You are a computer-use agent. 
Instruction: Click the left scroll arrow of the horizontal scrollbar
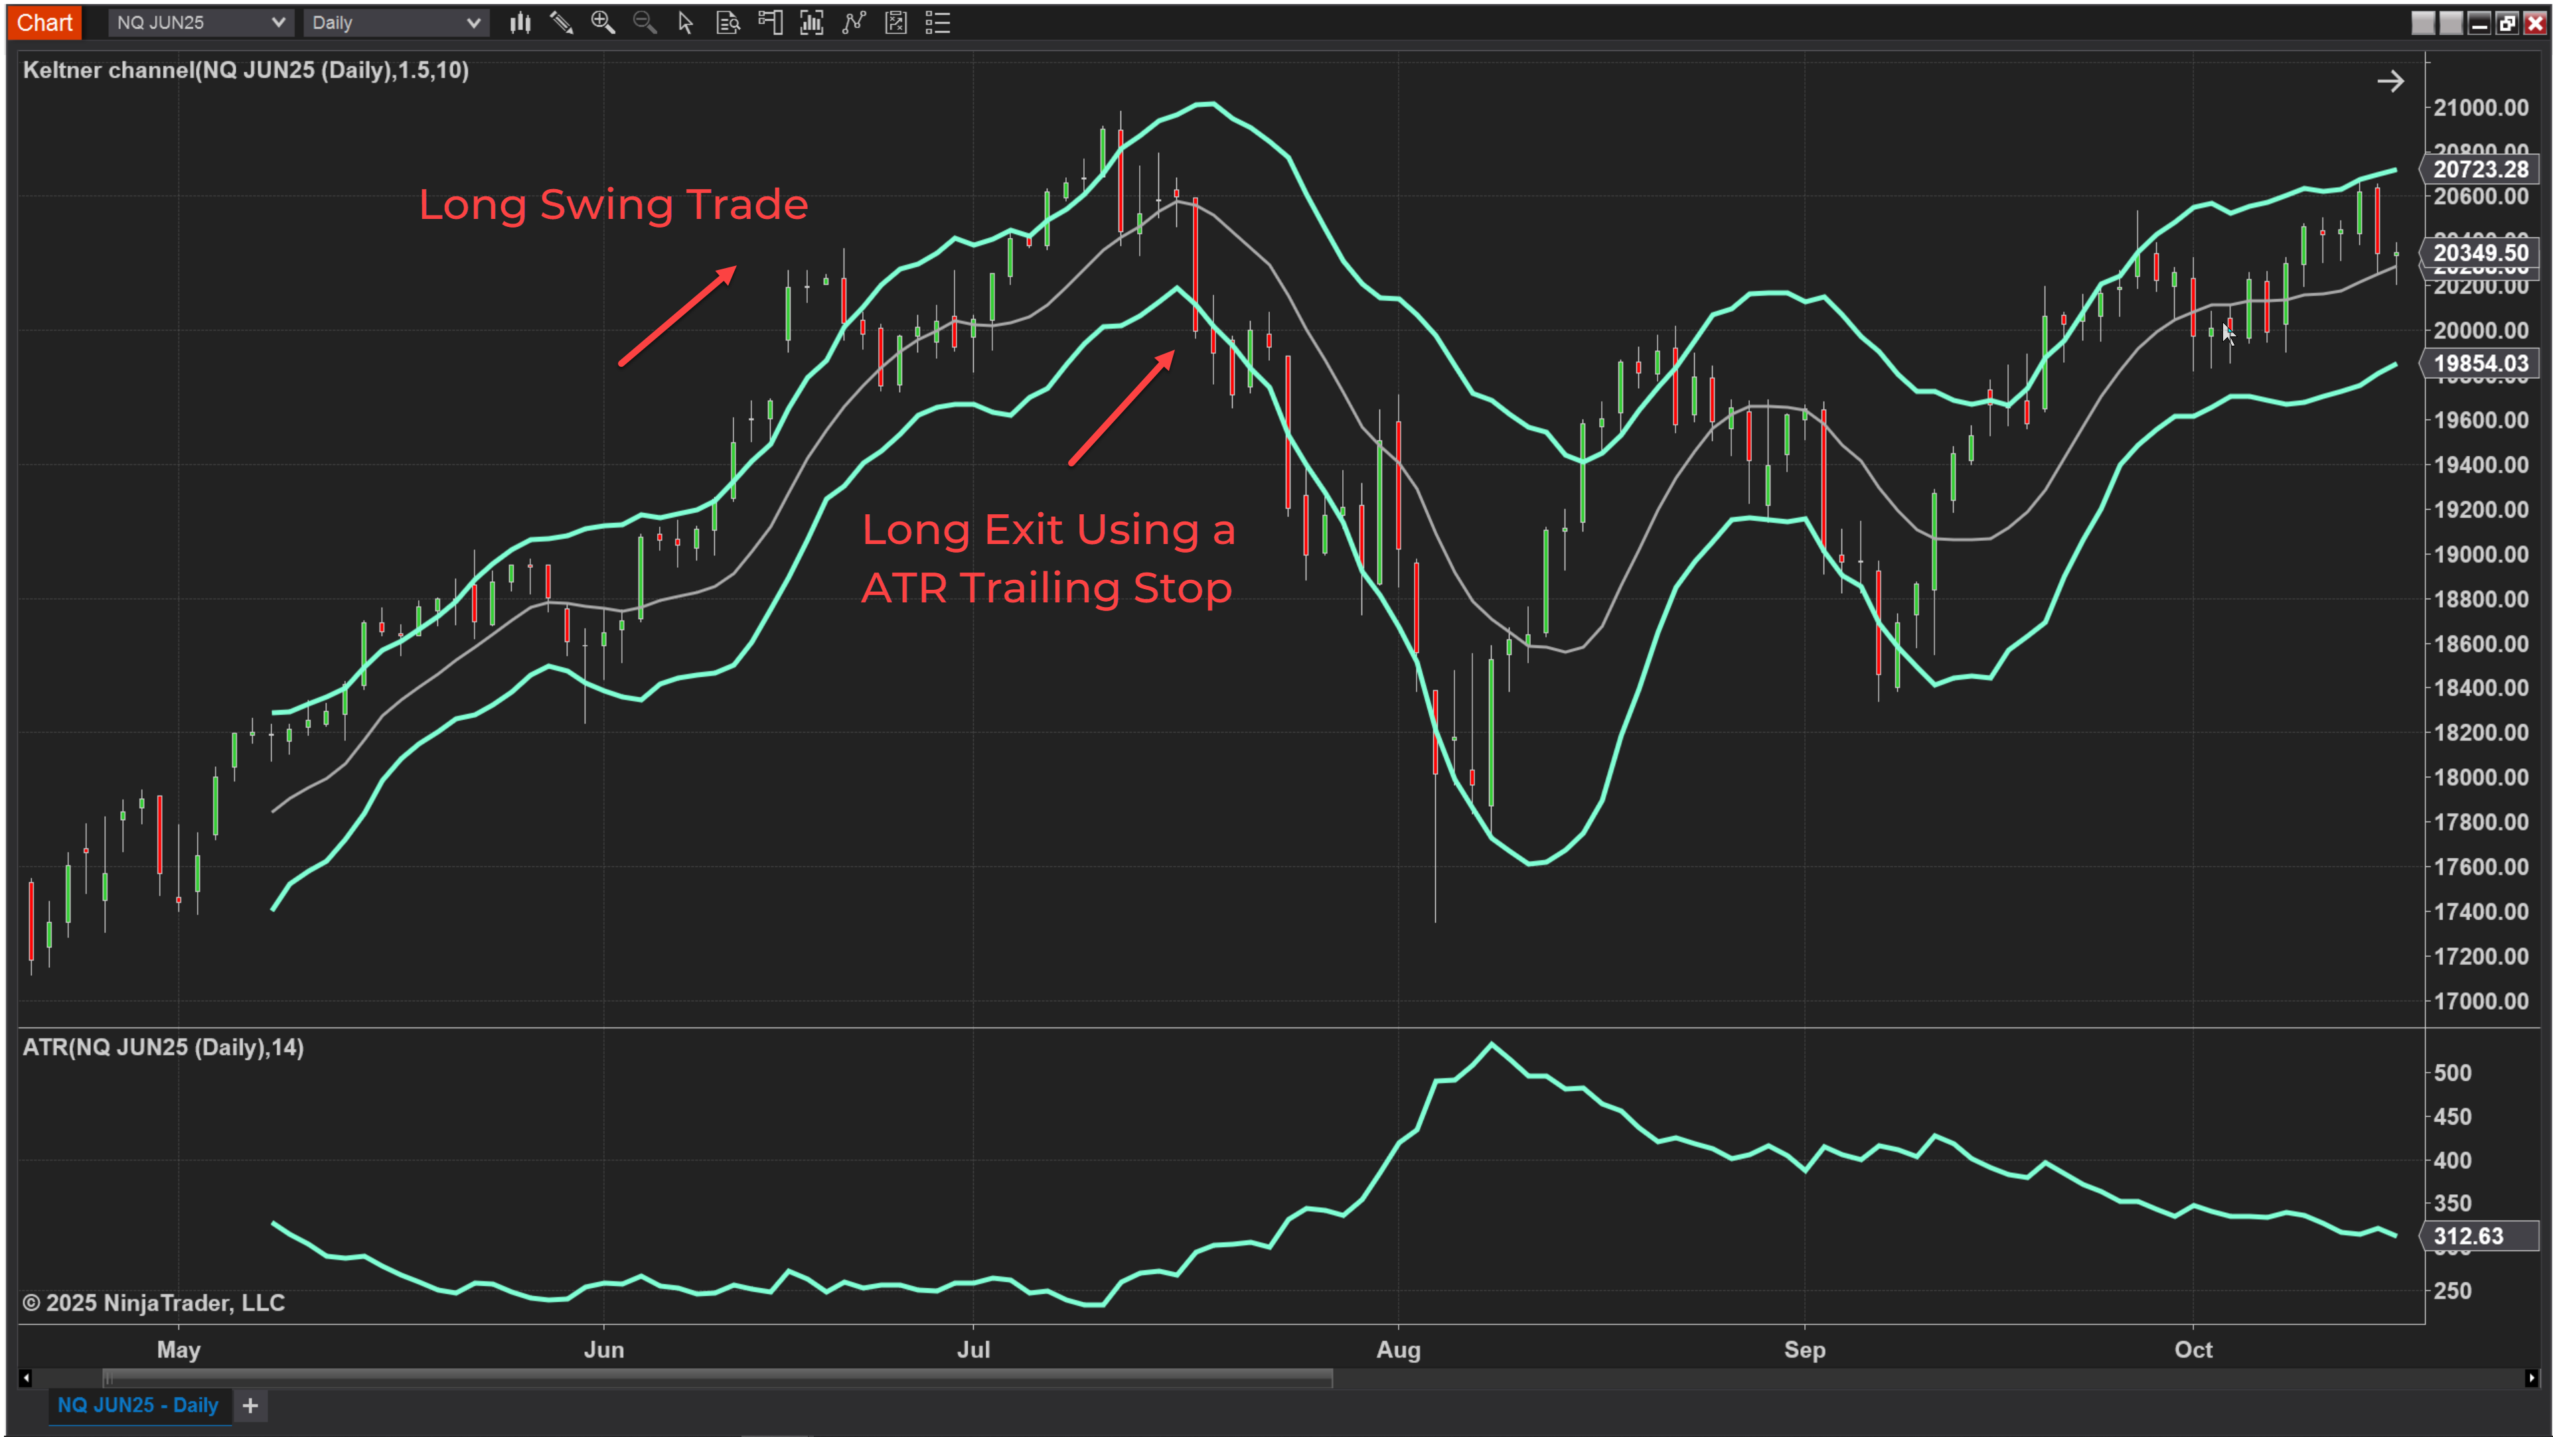click(26, 1377)
